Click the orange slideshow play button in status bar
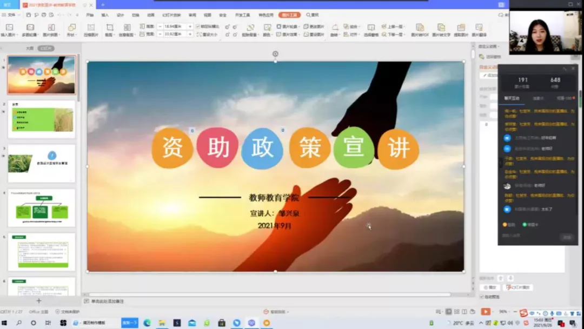This screenshot has width=584, height=329. (486, 312)
